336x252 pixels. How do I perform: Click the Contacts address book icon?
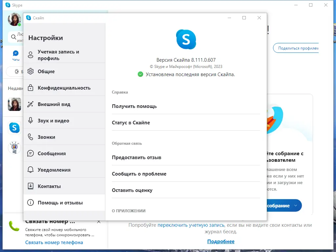[31, 186]
